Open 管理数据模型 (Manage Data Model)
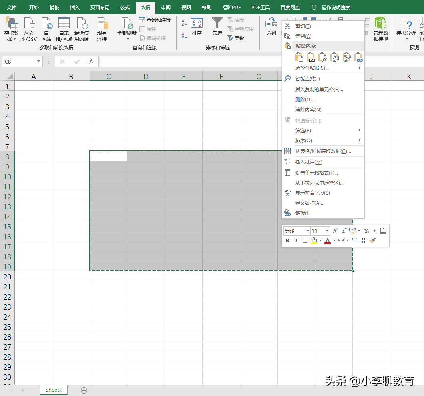Viewport: 424px width, 396px height. pos(380,29)
